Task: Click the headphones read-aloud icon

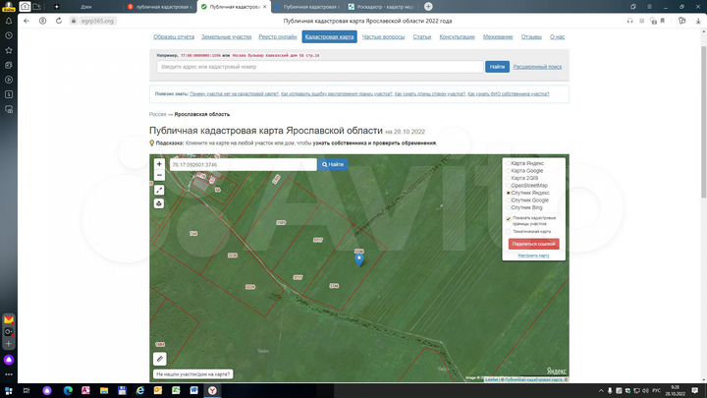Action: [629, 21]
